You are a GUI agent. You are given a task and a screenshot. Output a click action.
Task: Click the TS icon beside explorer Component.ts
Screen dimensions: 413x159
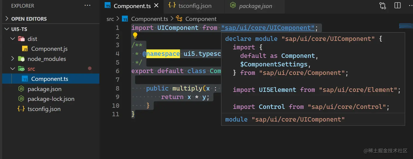tap(25, 79)
